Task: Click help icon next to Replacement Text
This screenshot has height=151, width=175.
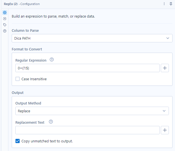Action: (x=51, y=122)
